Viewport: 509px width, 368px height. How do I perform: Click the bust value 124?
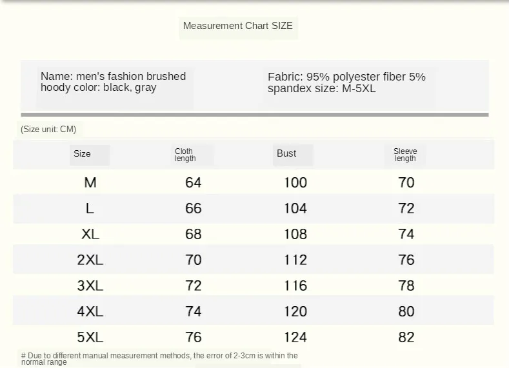point(295,337)
